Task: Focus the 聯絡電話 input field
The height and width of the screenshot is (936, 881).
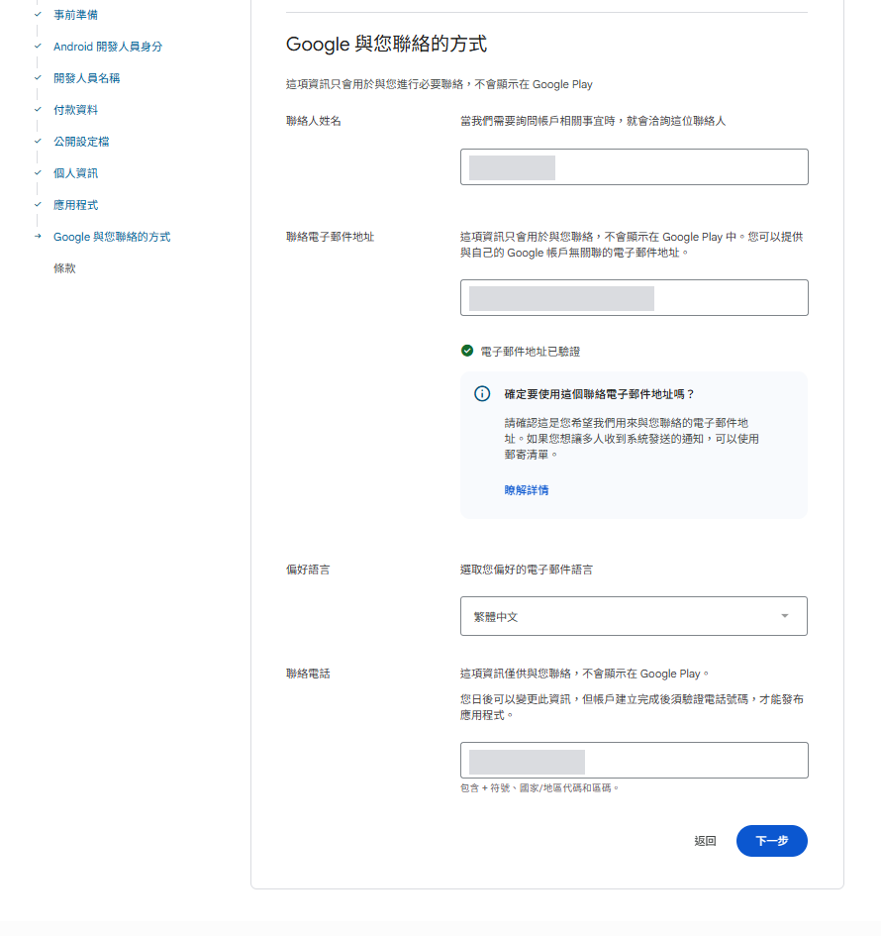Action: coord(635,761)
